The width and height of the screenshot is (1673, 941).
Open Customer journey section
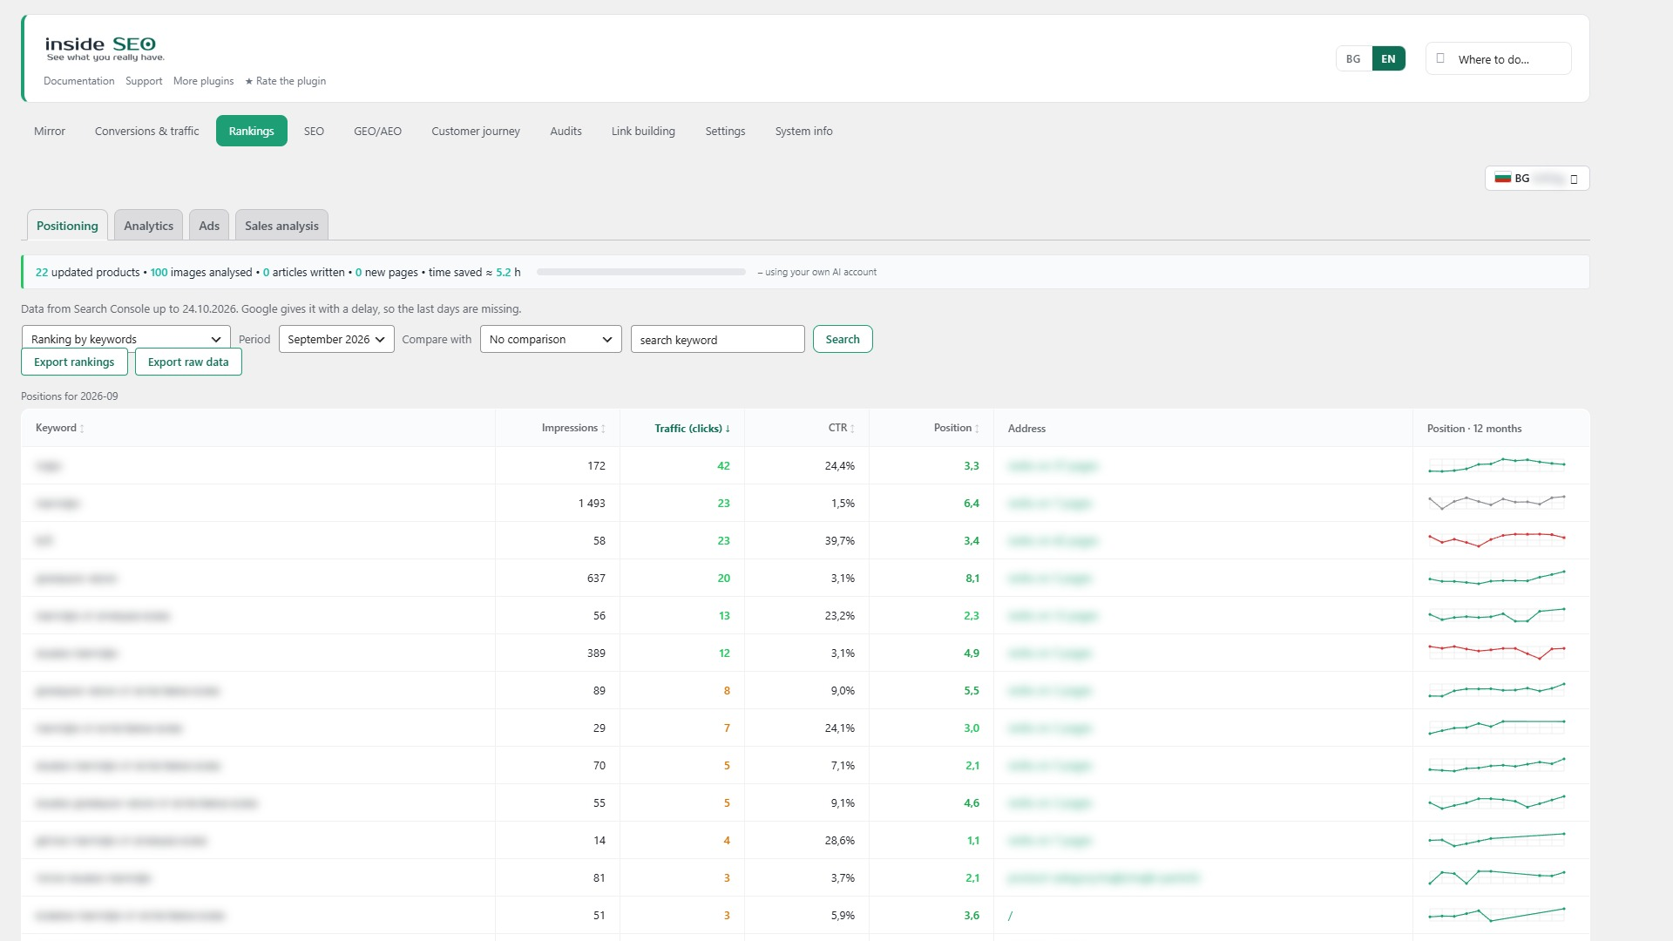point(476,131)
